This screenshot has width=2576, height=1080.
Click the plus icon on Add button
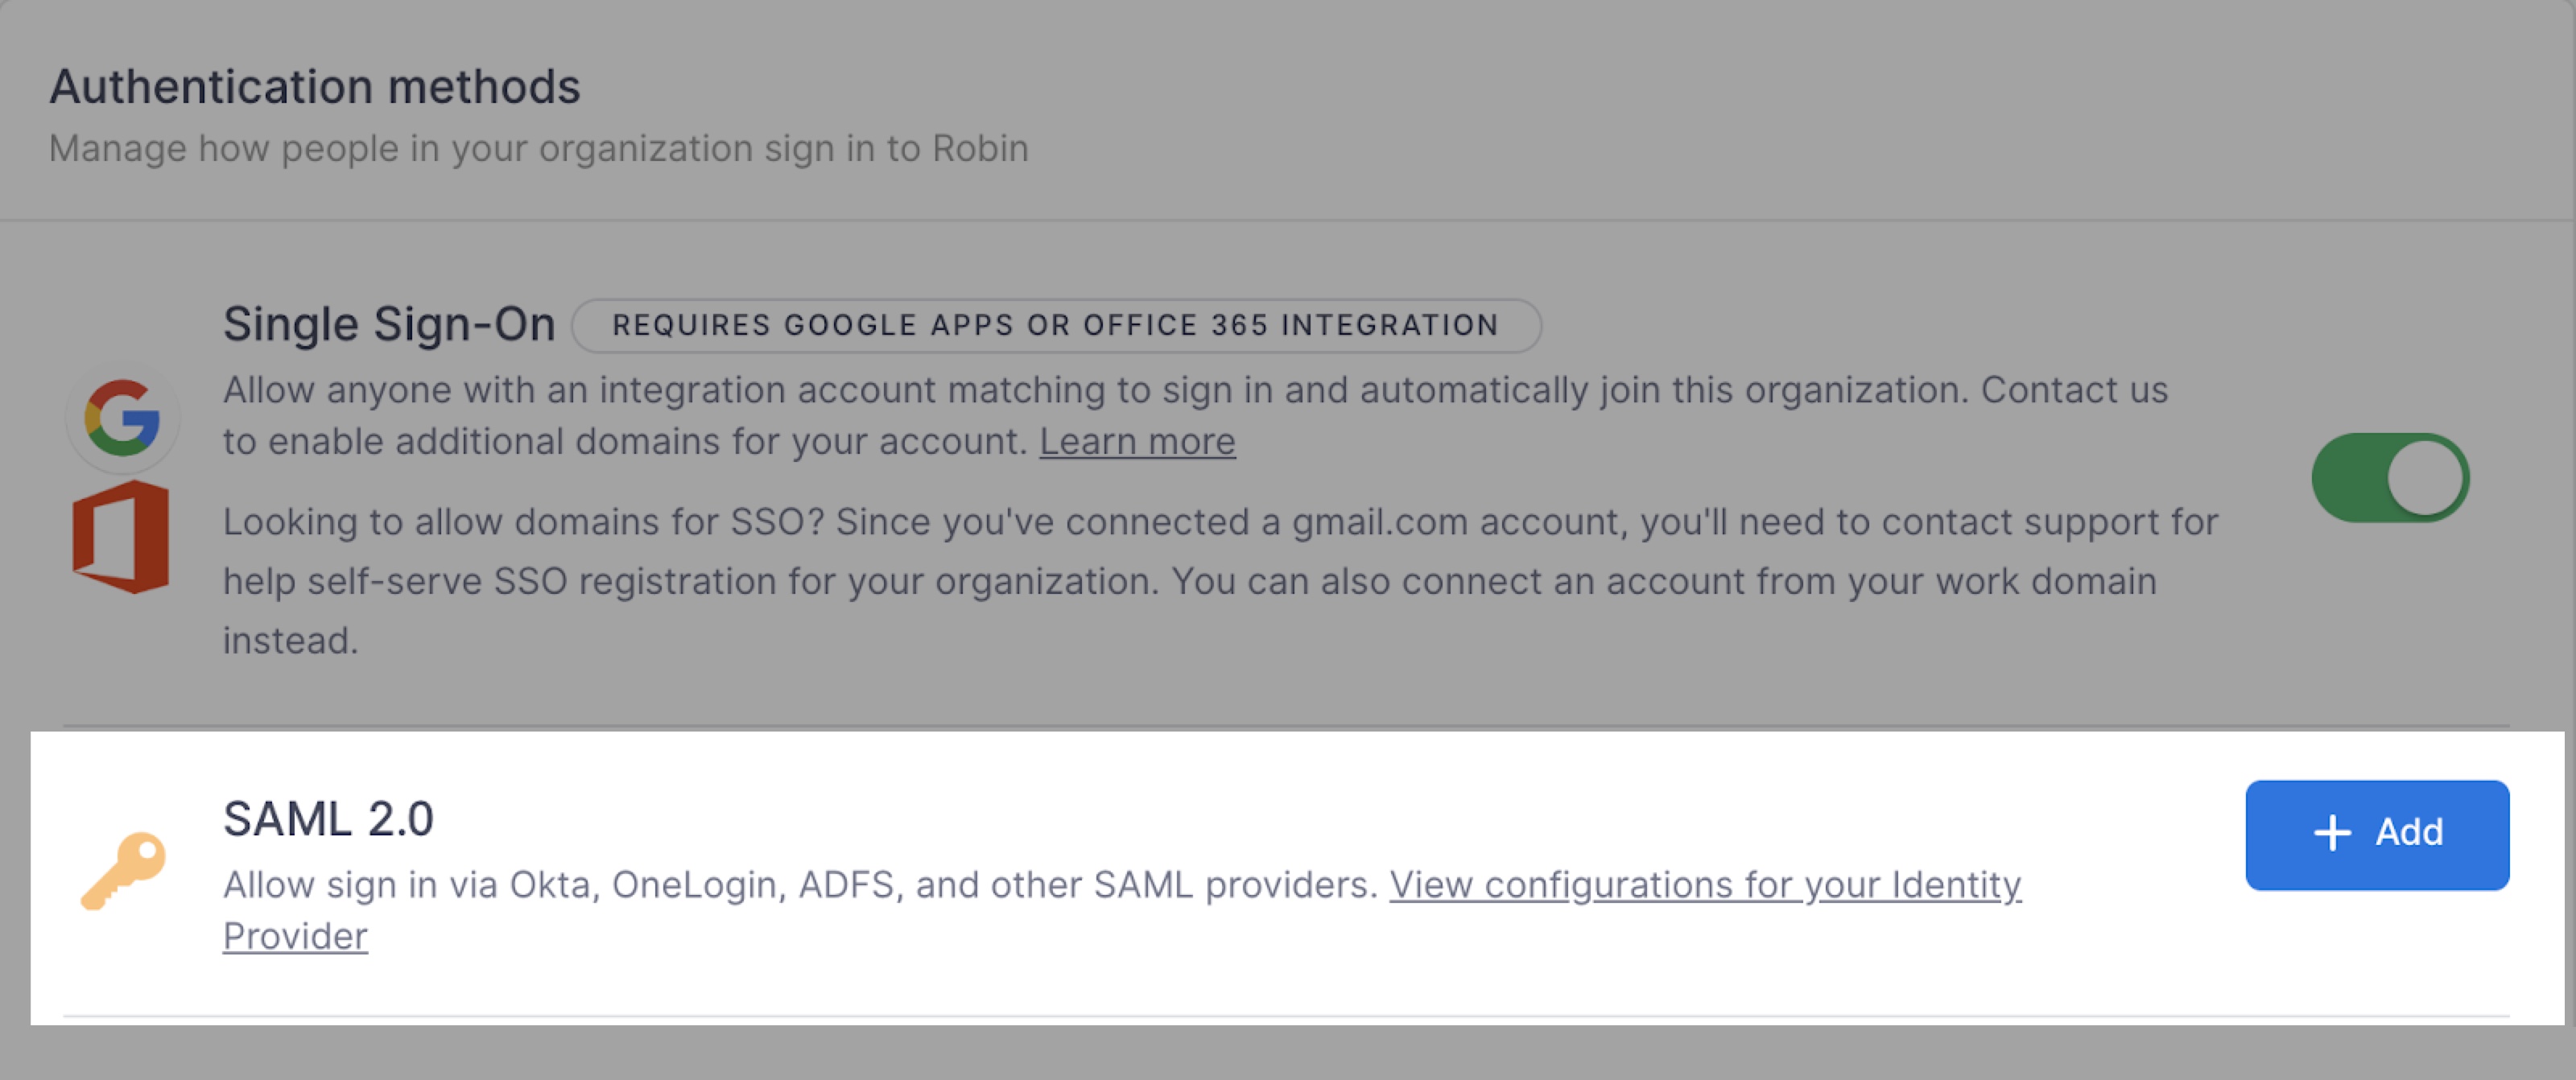[x=2332, y=833]
